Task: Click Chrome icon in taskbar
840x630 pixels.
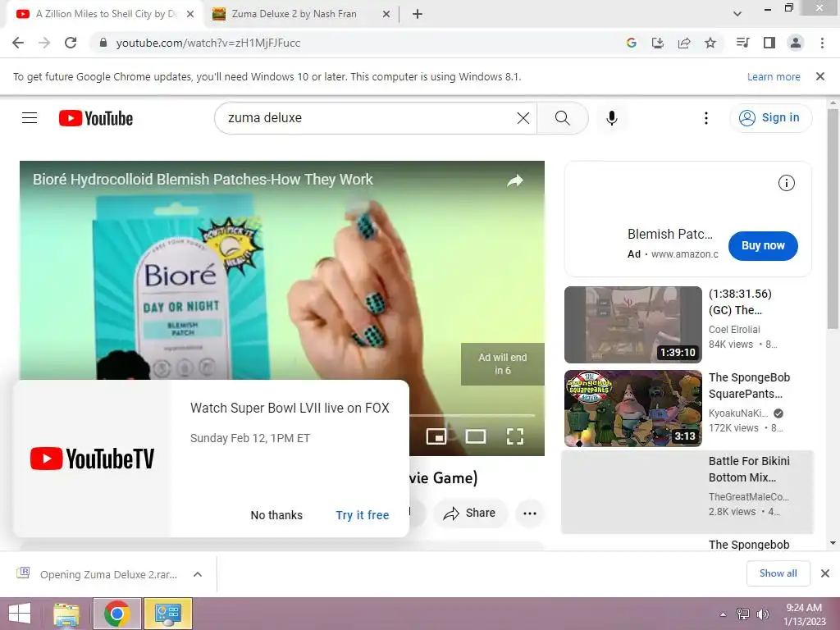Action: click(117, 614)
